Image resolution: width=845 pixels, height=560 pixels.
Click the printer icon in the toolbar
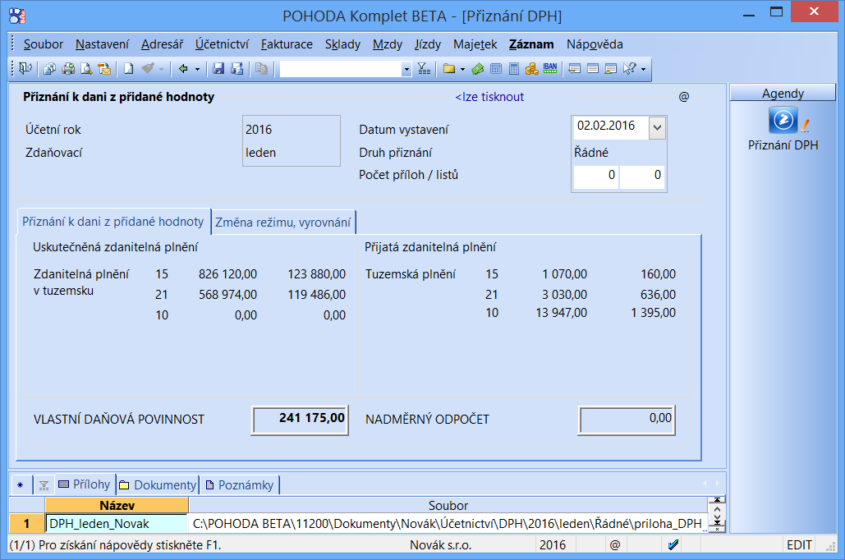point(68,68)
